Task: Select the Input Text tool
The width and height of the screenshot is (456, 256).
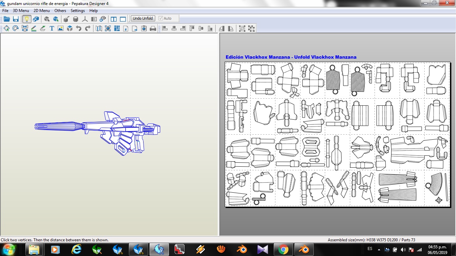Action: click(x=52, y=29)
